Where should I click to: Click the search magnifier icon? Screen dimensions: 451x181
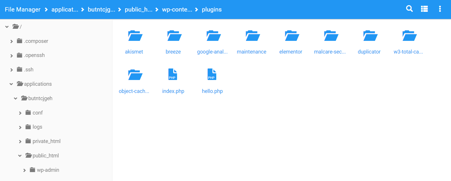[409, 9]
